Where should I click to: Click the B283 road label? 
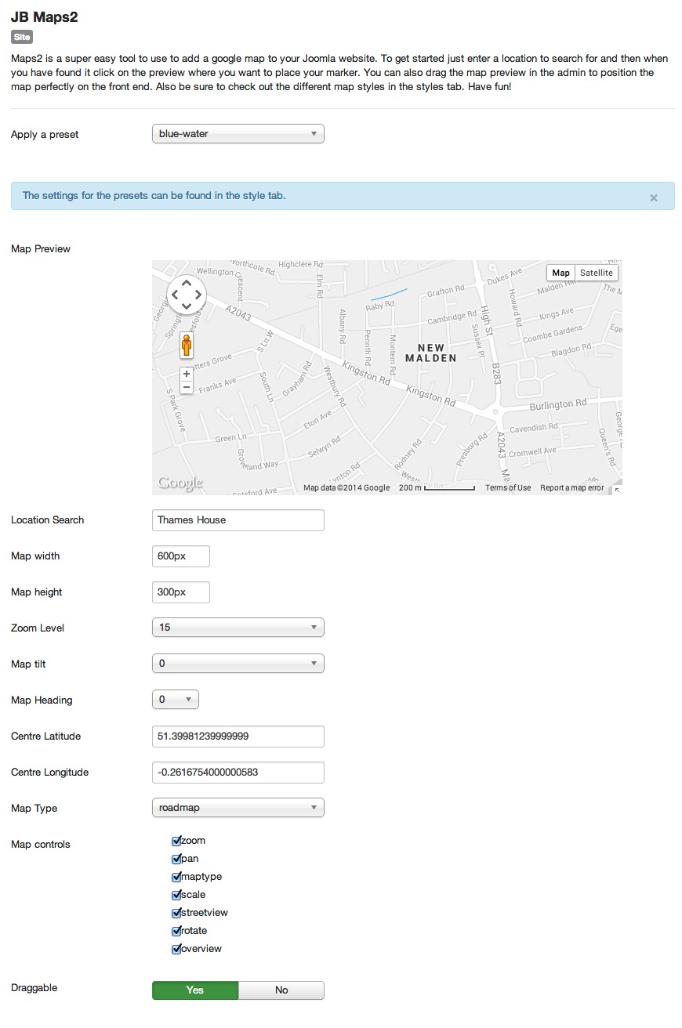(495, 372)
